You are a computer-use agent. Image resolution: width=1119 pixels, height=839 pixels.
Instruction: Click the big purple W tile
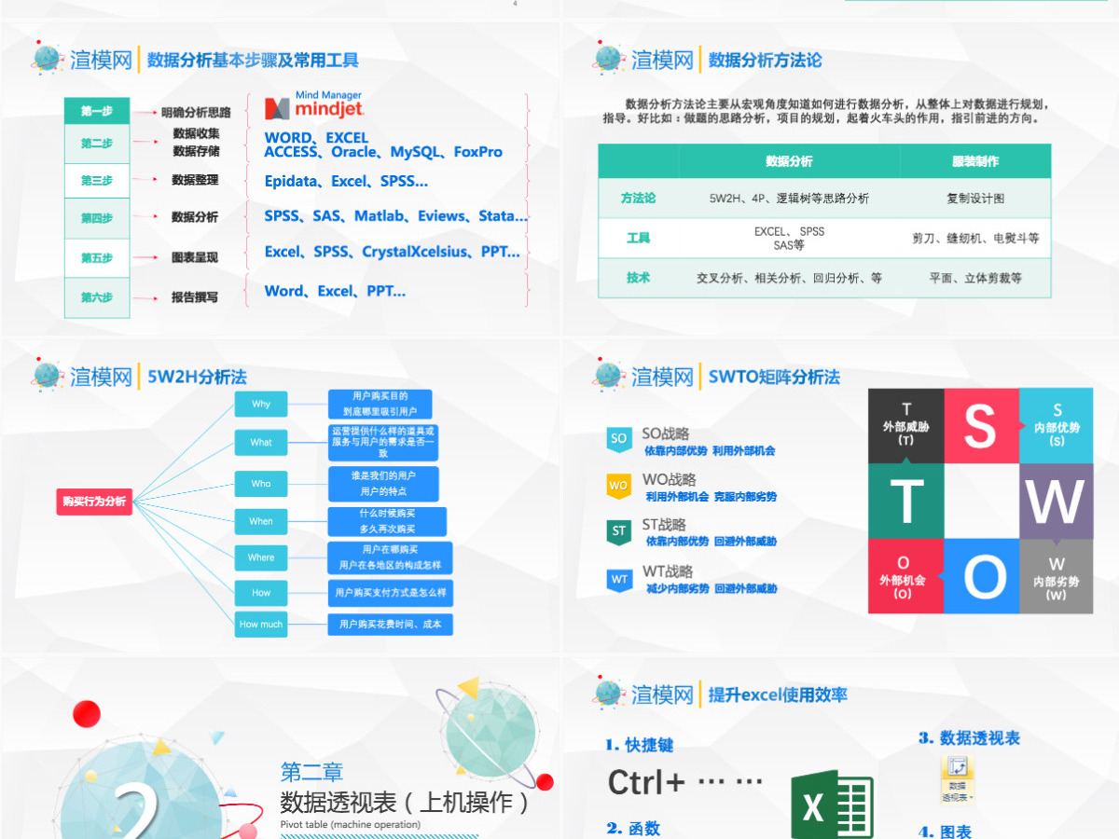[1056, 501]
